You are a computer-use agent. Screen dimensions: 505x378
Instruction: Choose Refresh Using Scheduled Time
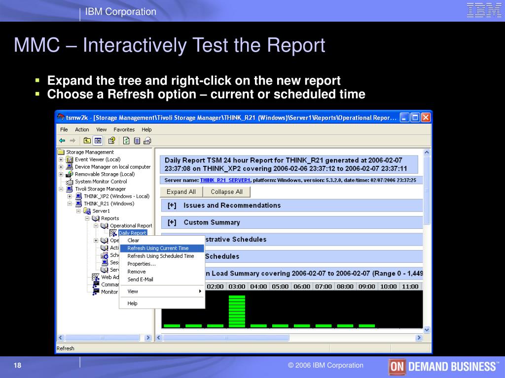point(162,256)
